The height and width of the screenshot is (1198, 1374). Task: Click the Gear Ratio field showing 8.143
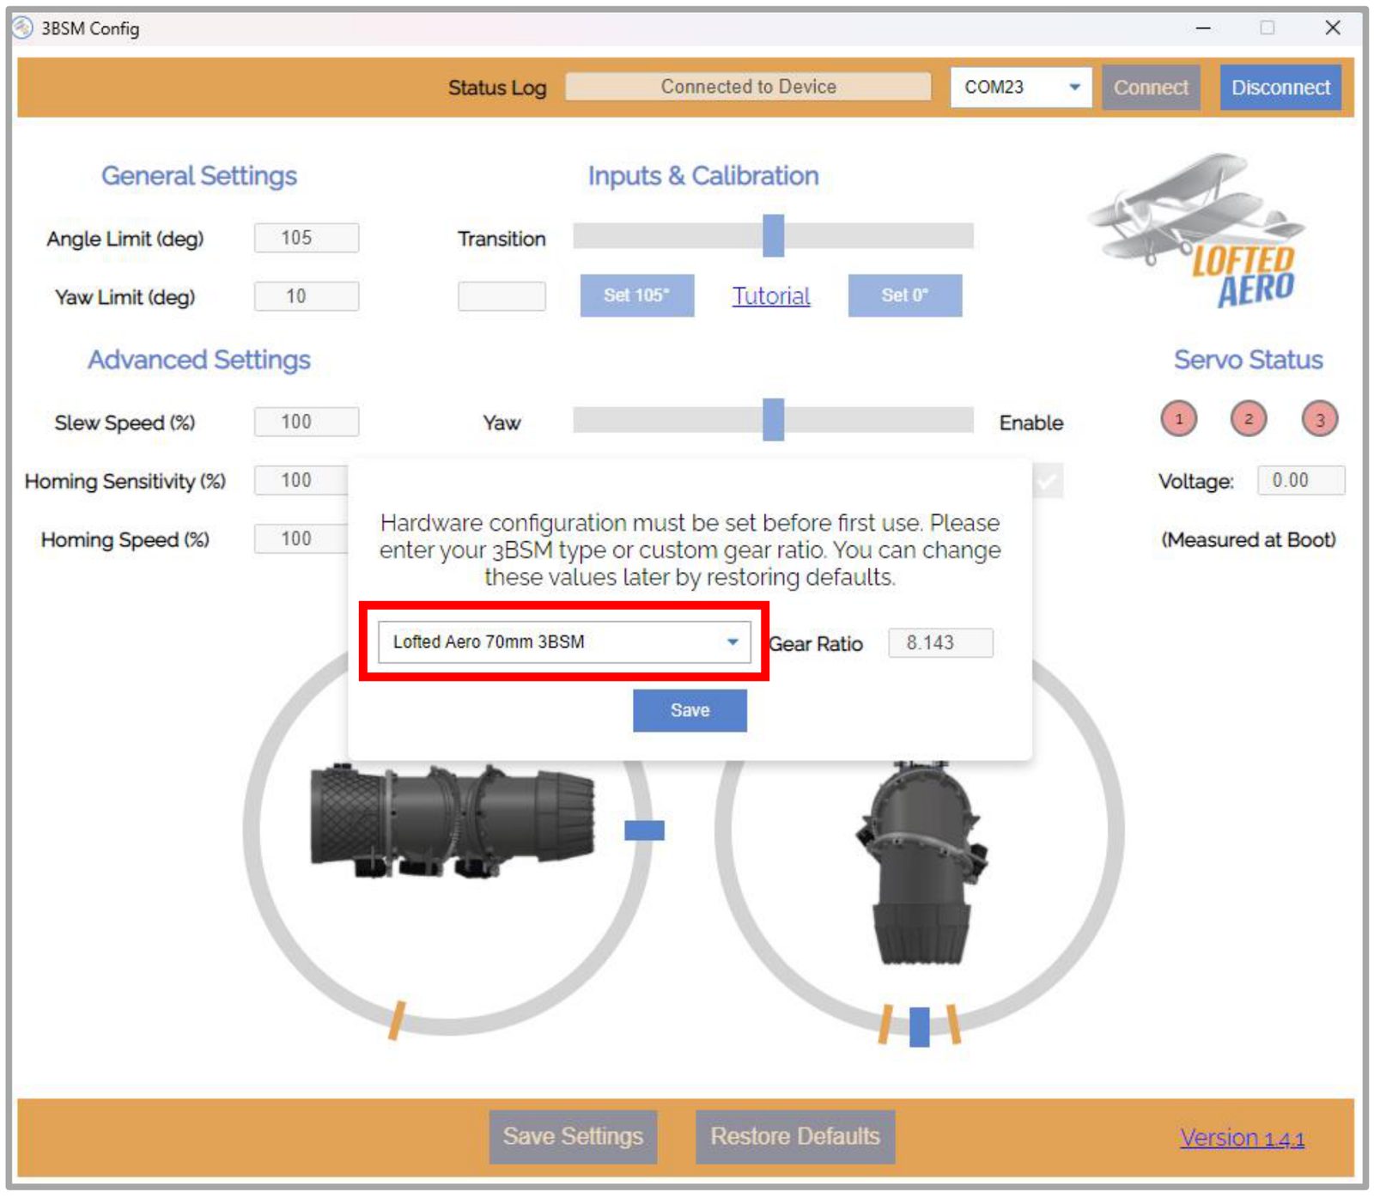[940, 642]
